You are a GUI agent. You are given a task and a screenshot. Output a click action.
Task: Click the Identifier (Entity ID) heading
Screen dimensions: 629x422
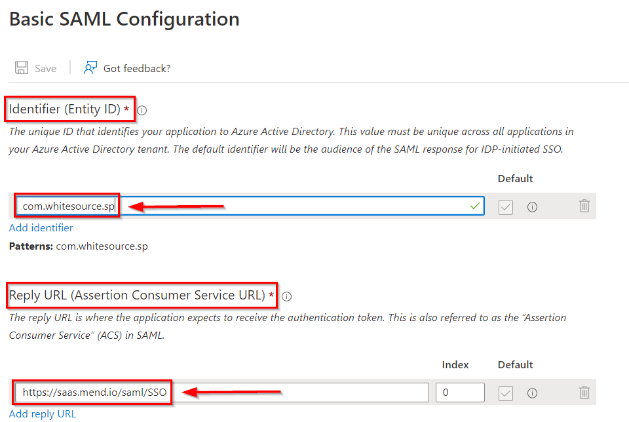point(64,109)
